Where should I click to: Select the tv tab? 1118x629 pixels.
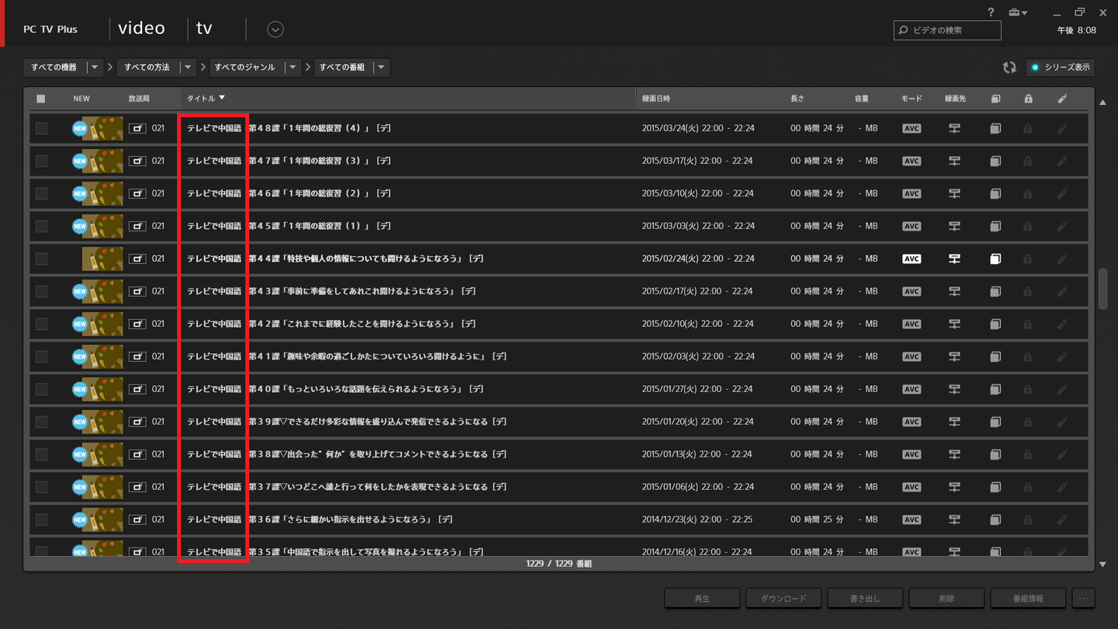(203, 28)
